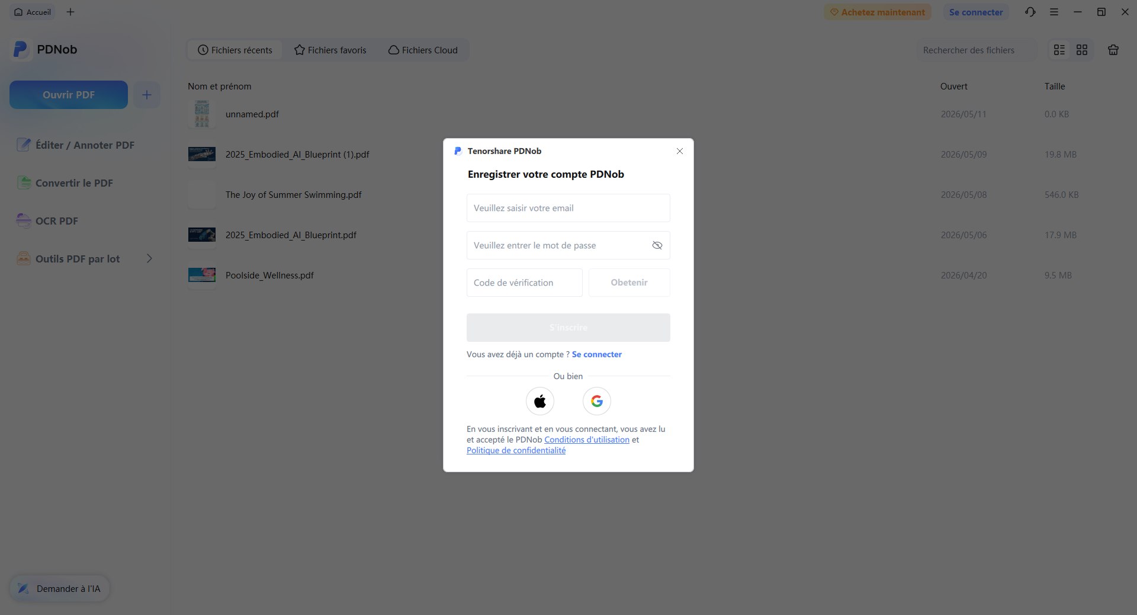Click Code de vérification field
Image resolution: width=1137 pixels, height=615 pixels.
pyautogui.click(x=525, y=283)
